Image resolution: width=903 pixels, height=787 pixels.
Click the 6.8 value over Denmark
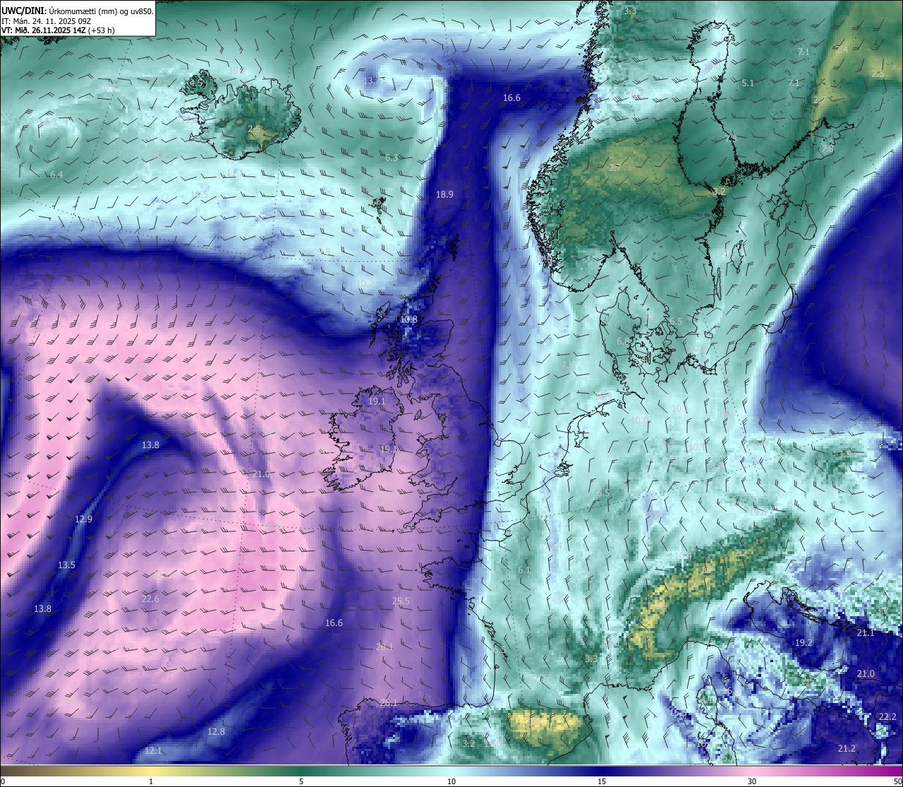click(x=623, y=341)
